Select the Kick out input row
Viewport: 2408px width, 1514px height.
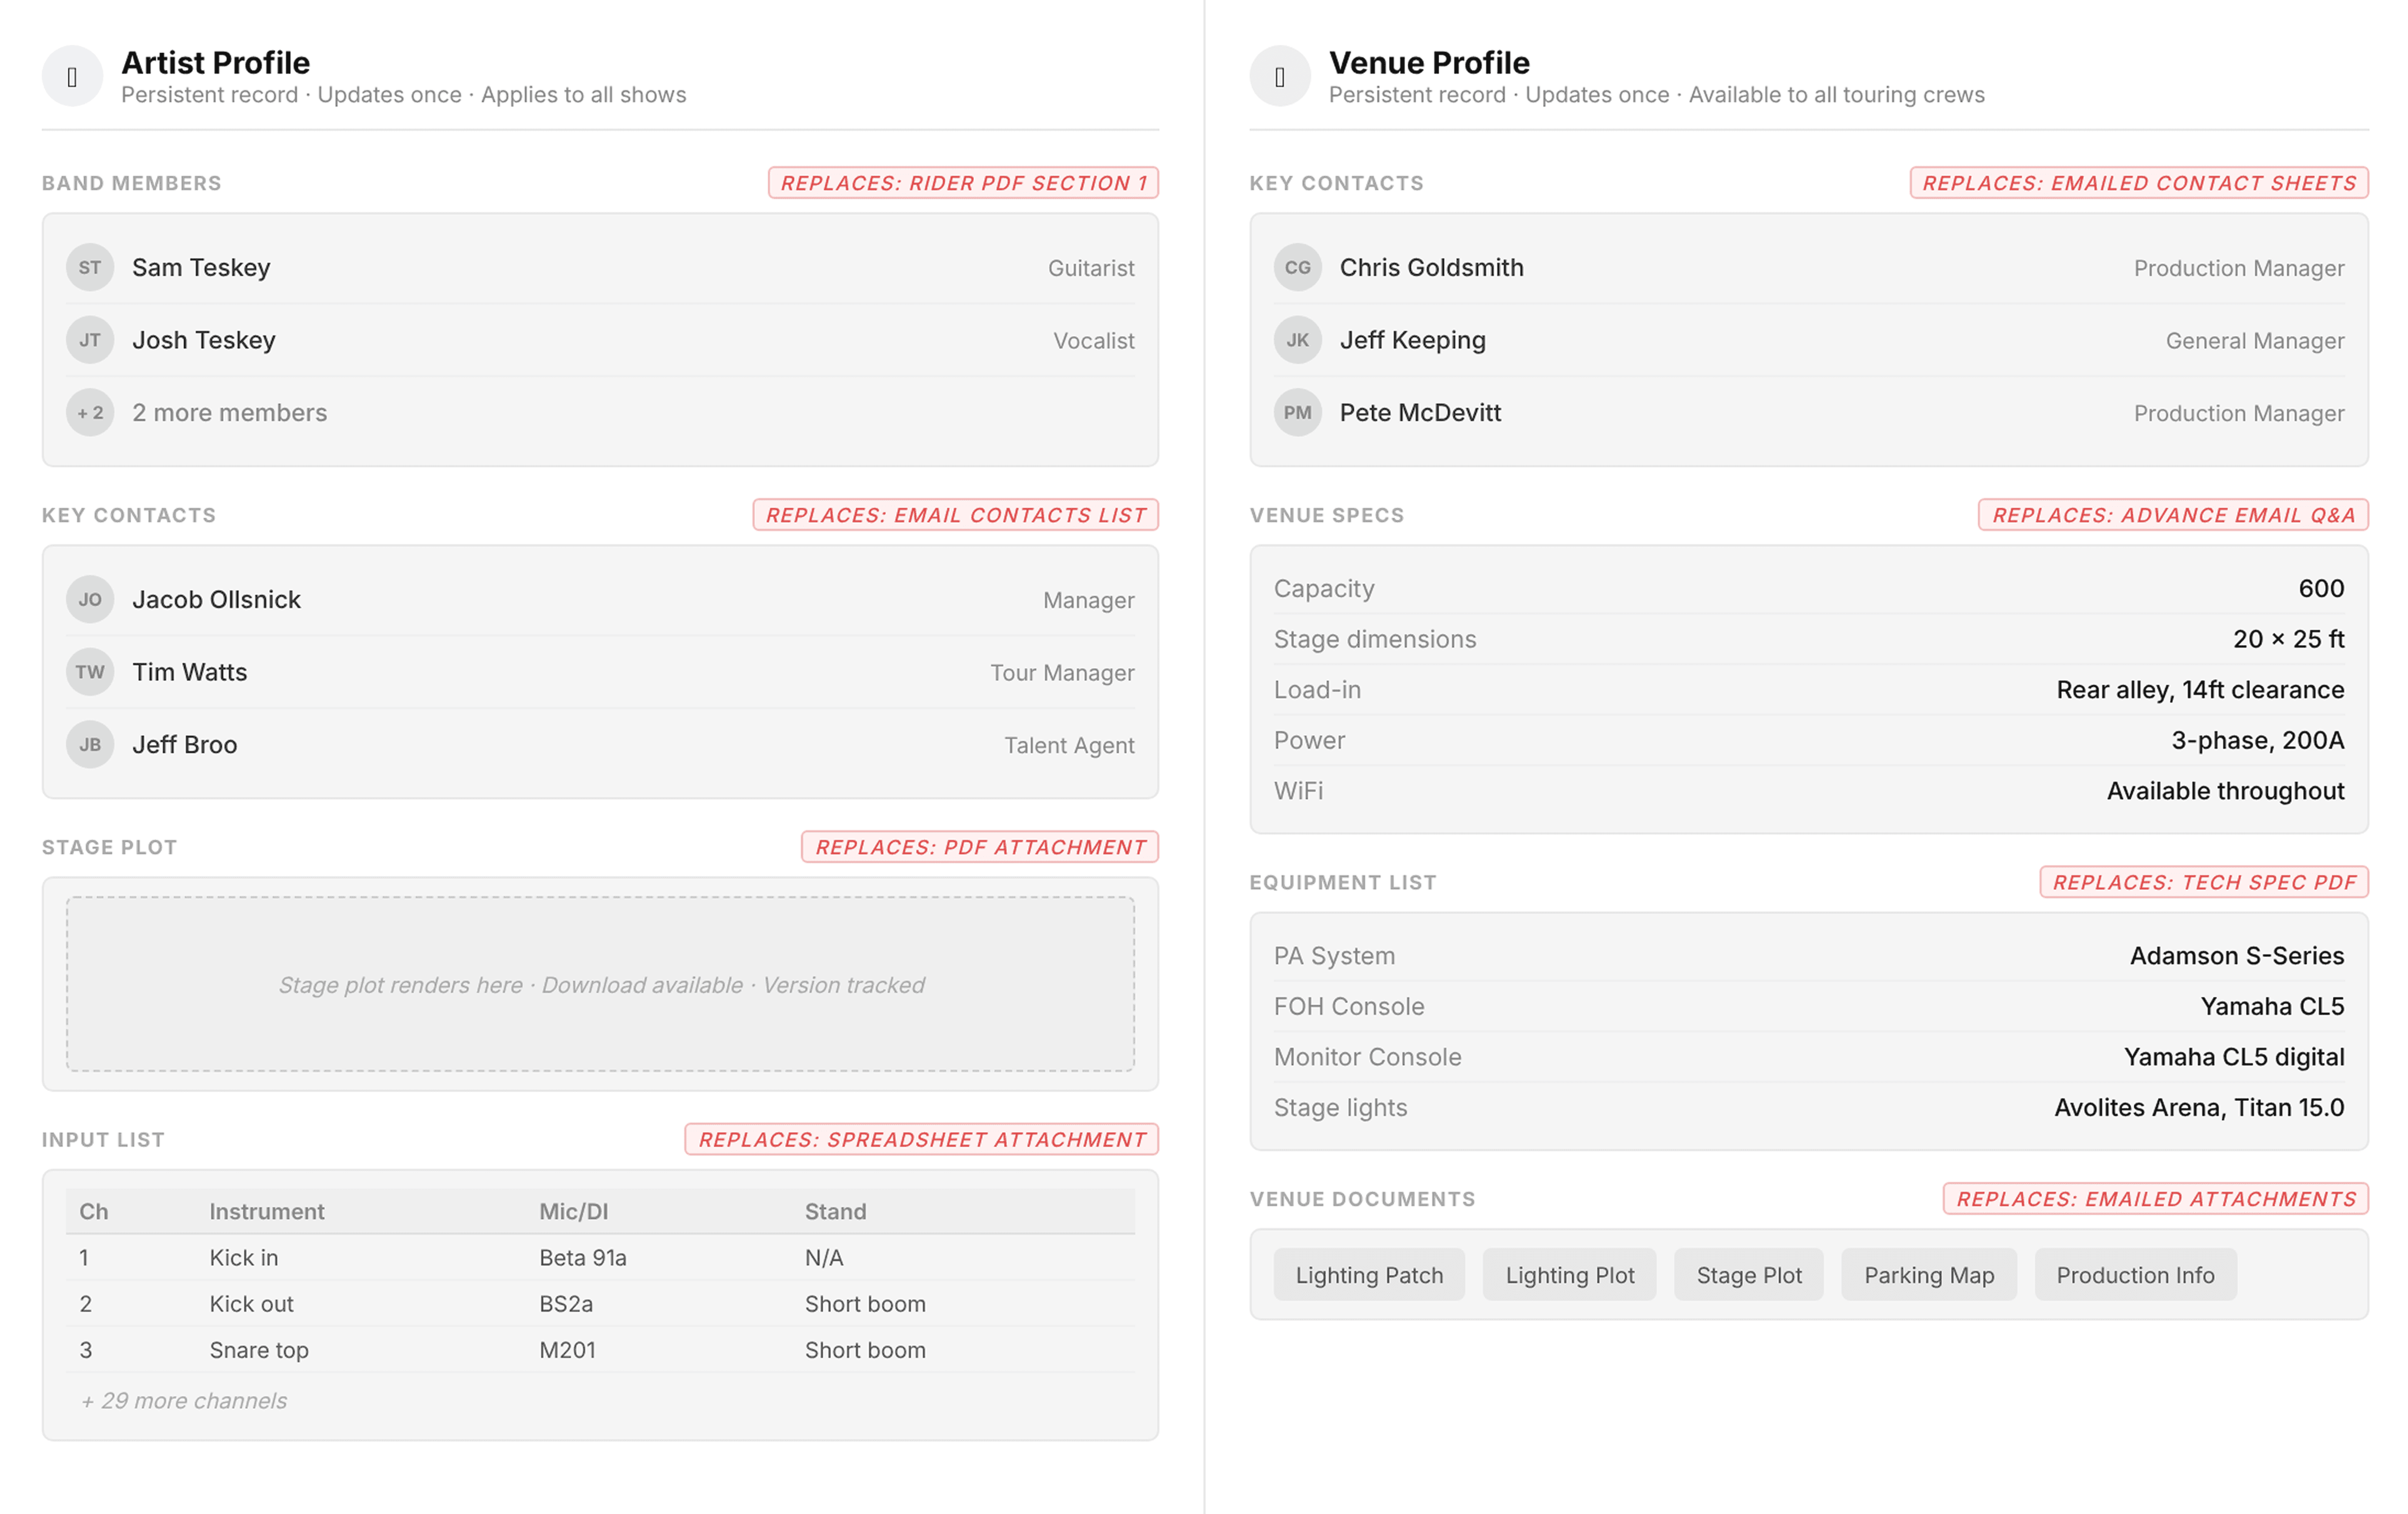[600, 1303]
